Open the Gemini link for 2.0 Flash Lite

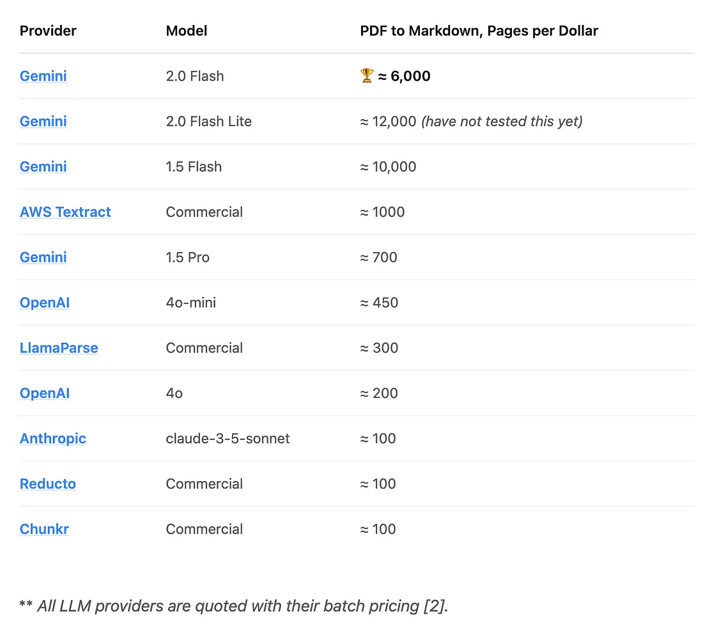(x=43, y=121)
